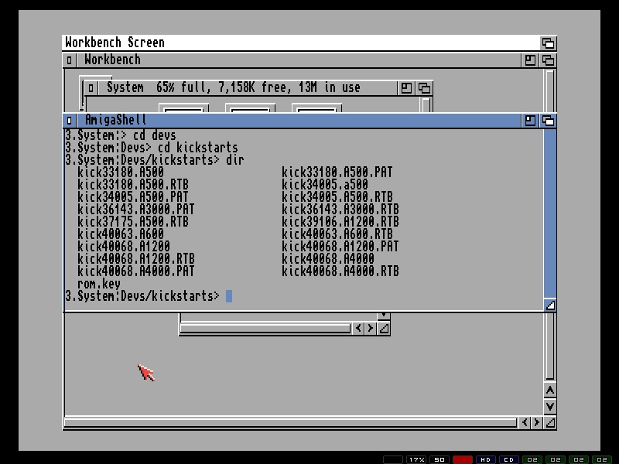Click the 17% CPU indicator in emulator status bar
The width and height of the screenshot is (619, 464).
click(x=416, y=459)
